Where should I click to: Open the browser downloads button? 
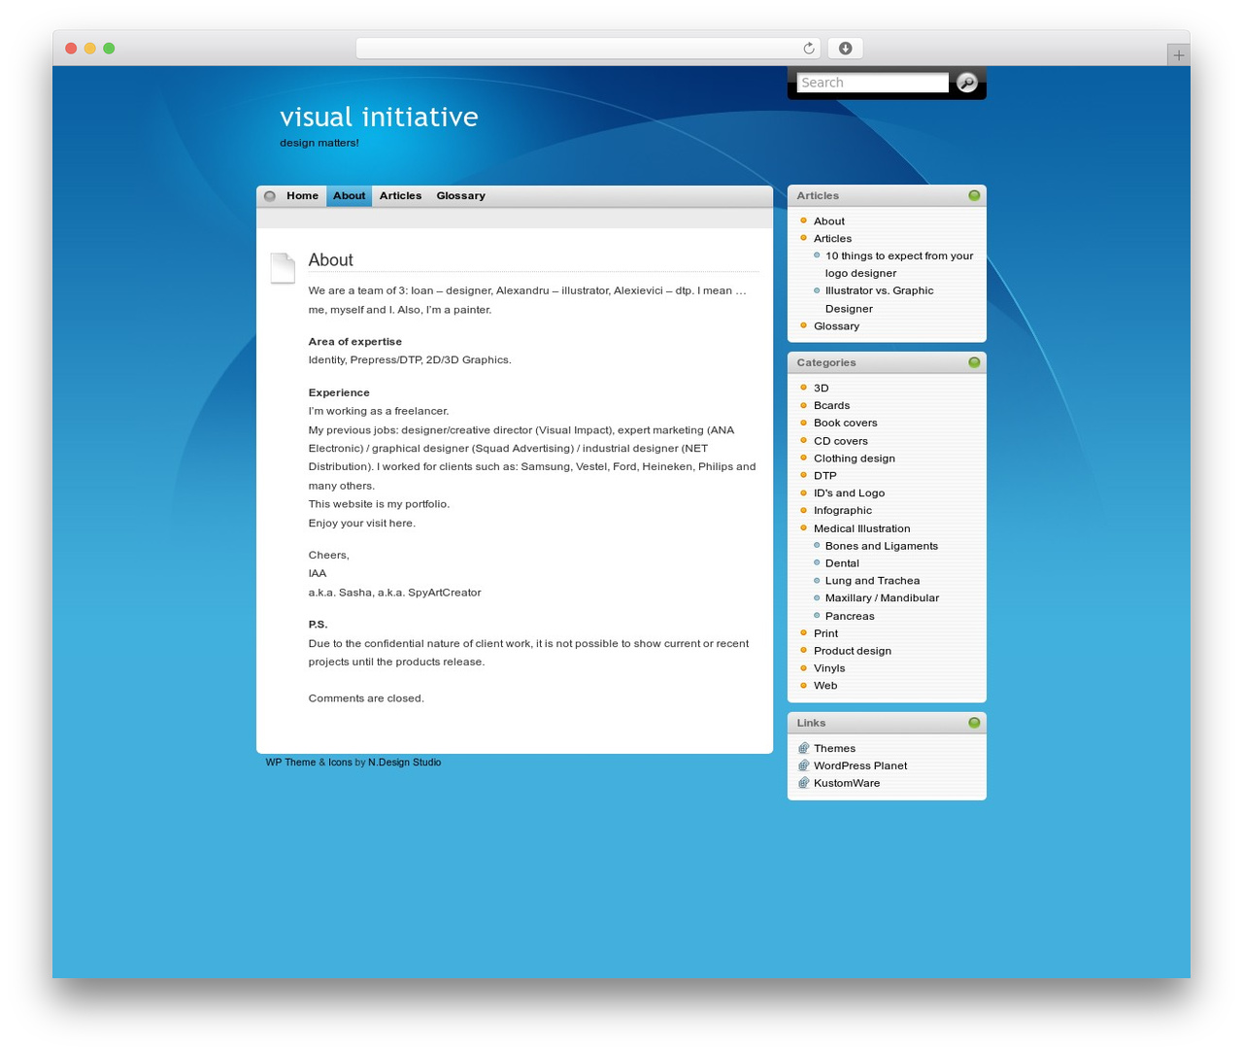click(846, 49)
